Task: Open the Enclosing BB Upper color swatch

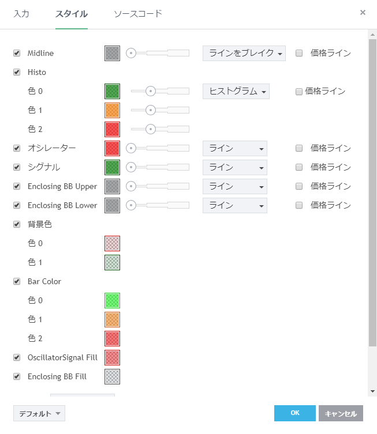Action: click(112, 186)
